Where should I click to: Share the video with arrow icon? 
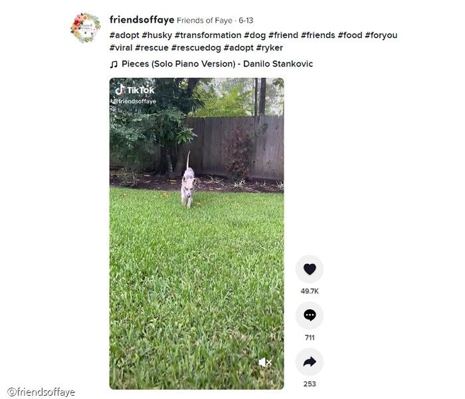[x=310, y=362]
